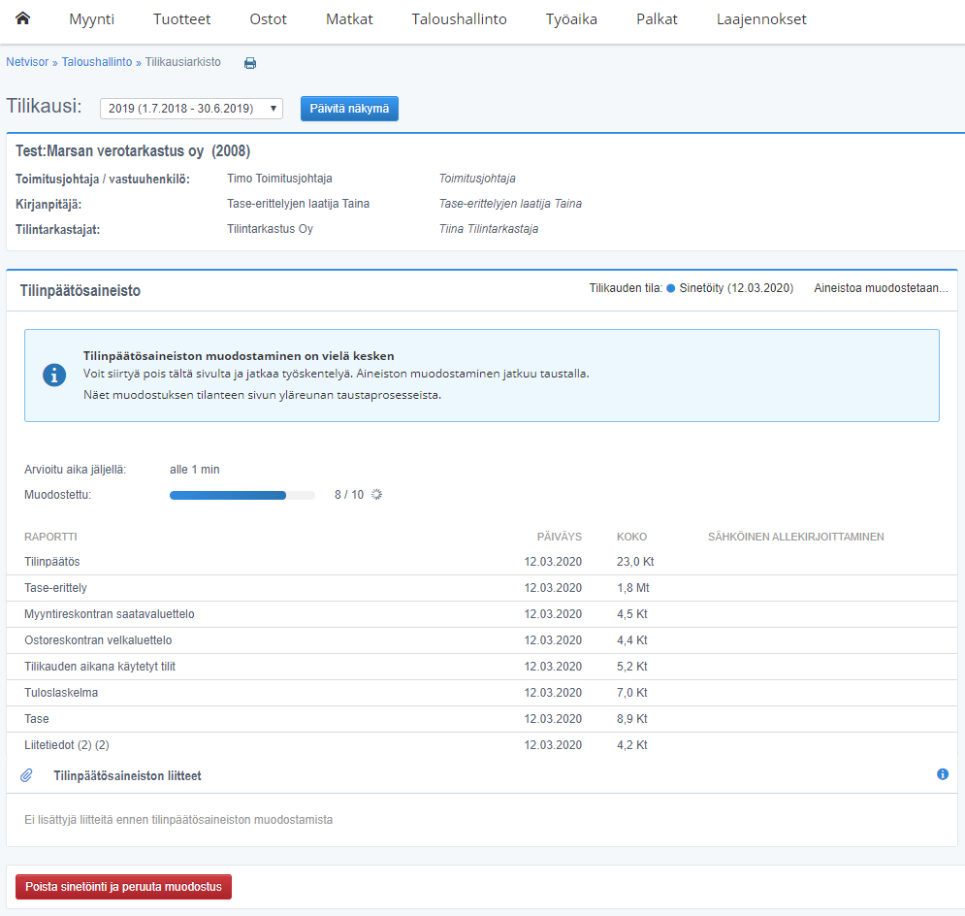Click the loading spinner next to 8 / 10
The image size is (965, 916).
pos(377,495)
